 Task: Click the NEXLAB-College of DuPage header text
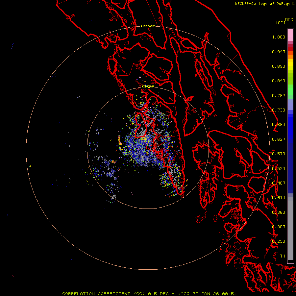(262, 4)
